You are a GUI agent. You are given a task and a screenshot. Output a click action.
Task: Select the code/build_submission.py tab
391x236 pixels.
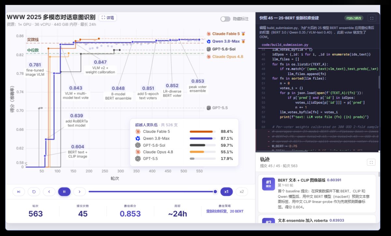[285, 45]
